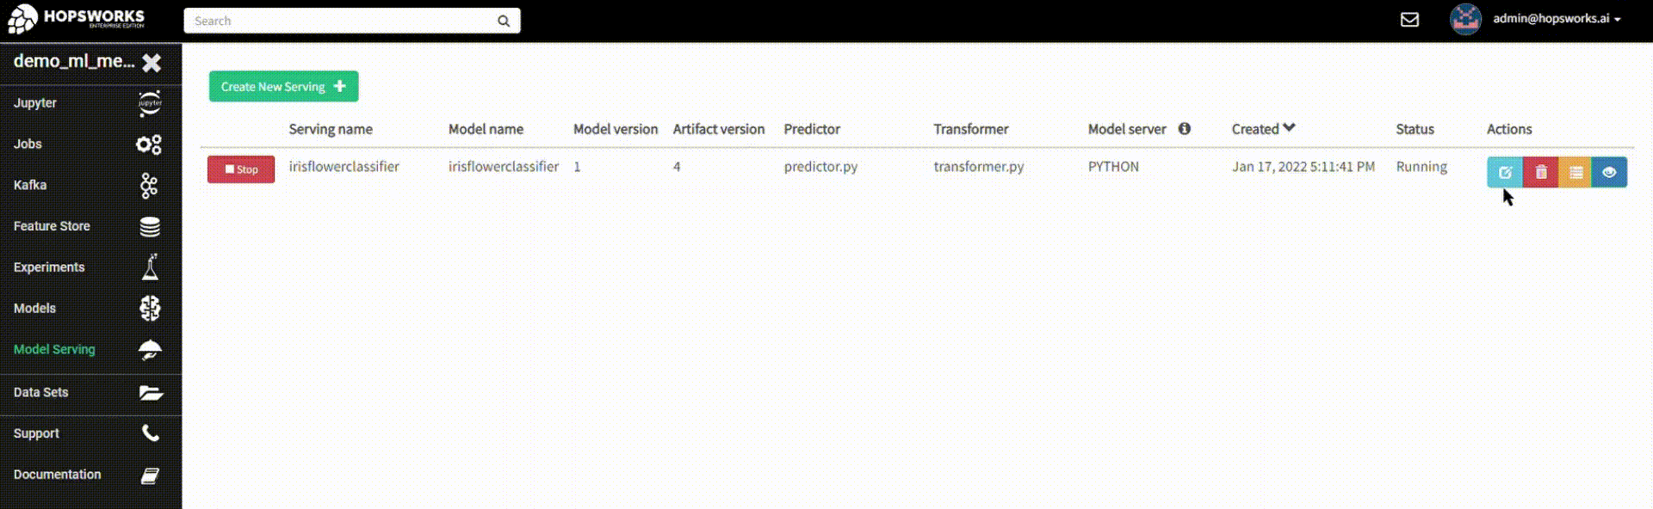Click the Status column header

1415,129
